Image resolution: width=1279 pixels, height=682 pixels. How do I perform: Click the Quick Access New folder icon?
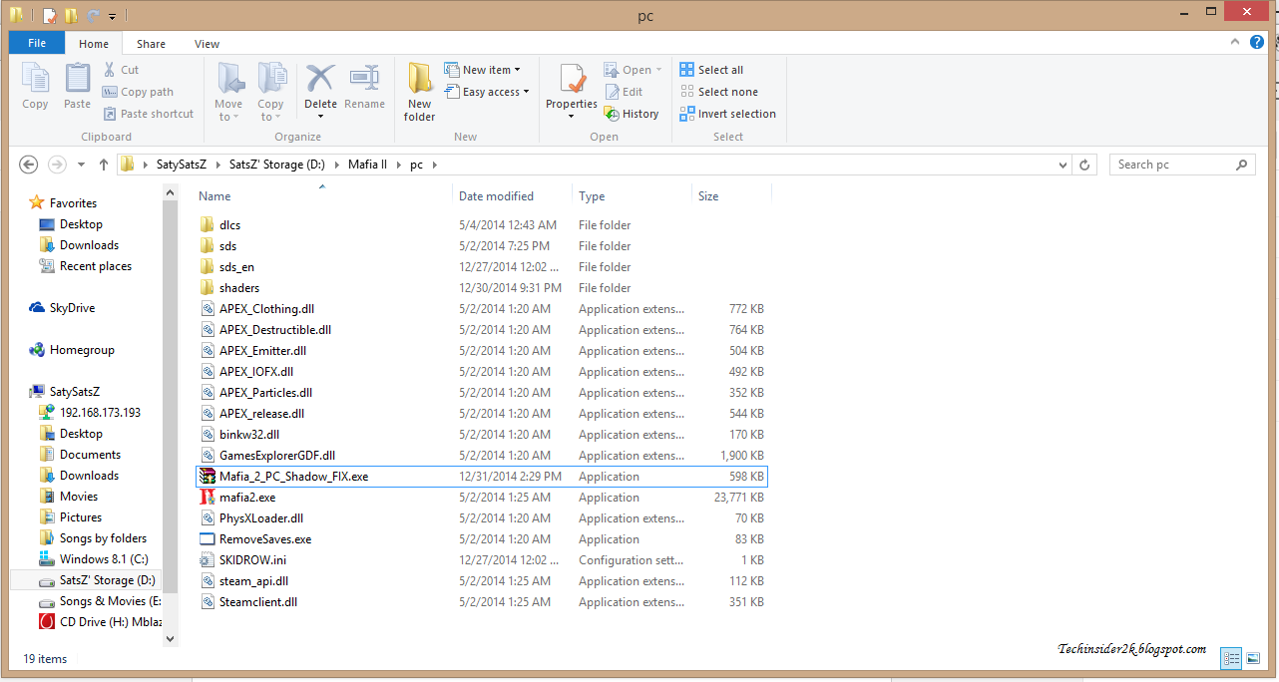[71, 15]
